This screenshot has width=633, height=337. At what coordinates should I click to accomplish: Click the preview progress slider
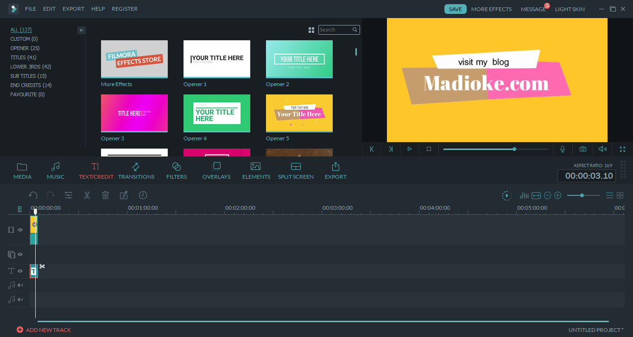495,149
